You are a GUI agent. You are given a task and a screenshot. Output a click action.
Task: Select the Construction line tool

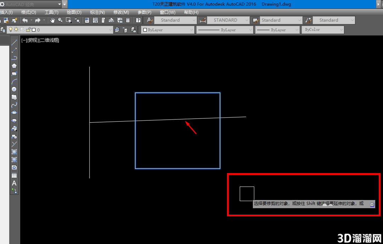(x=14, y=50)
